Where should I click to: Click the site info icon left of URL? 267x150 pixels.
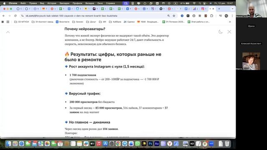coord(22,16)
